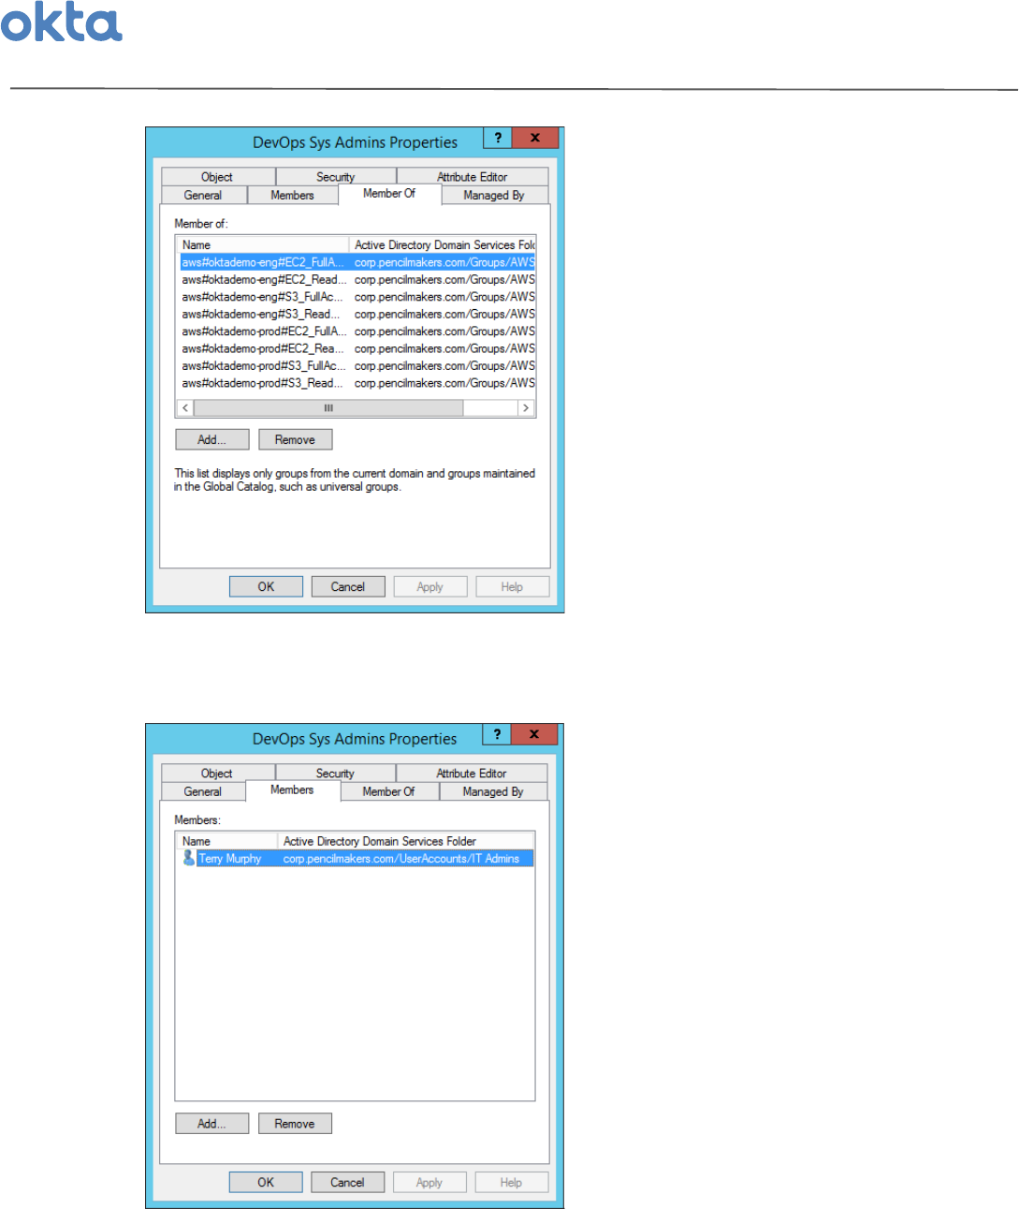Click OK in the lower Properties dialog
This screenshot has width=1019, height=1209.
pyautogui.click(x=266, y=1182)
